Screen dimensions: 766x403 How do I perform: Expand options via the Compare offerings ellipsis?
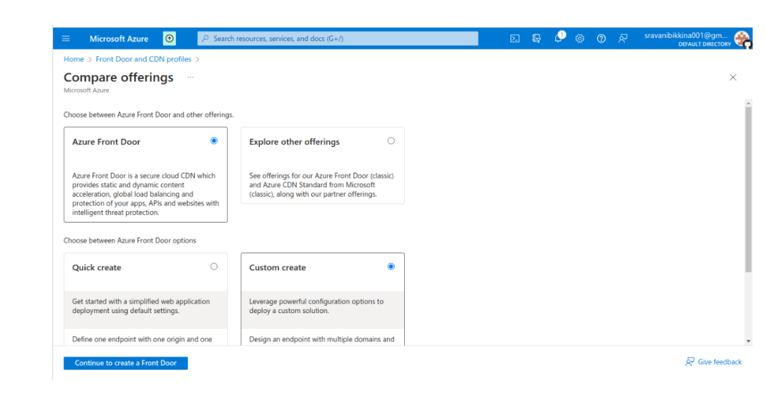coord(190,78)
